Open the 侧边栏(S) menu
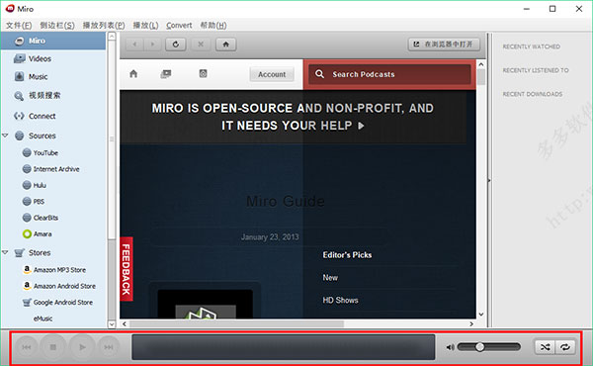 57,26
